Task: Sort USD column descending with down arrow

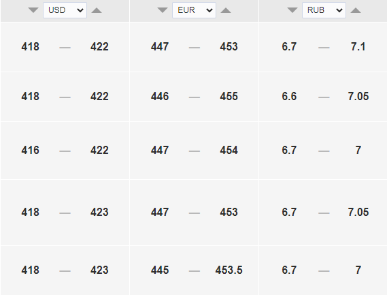Action: [x=33, y=10]
